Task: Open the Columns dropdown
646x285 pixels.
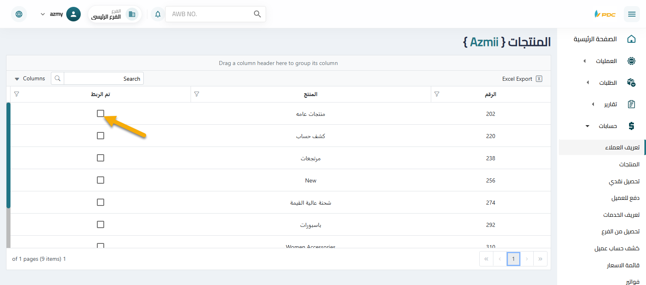Action: coord(30,78)
